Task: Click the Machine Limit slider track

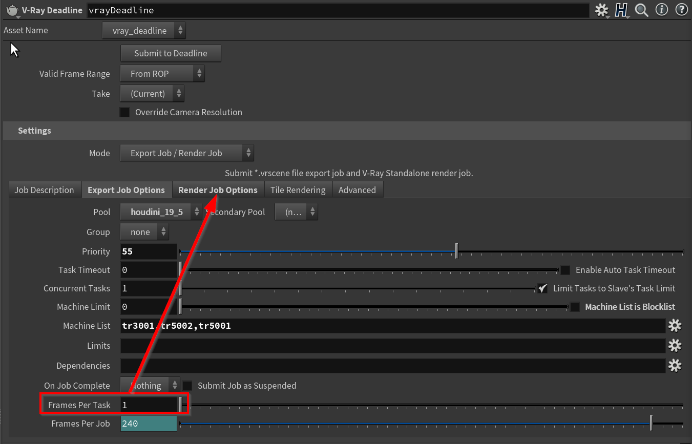Action: [x=374, y=307]
